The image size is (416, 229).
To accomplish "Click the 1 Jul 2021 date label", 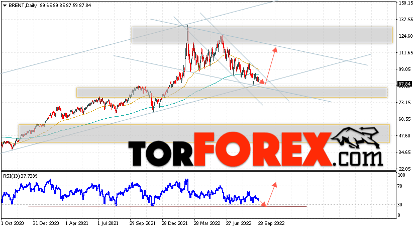I will coord(108,223).
